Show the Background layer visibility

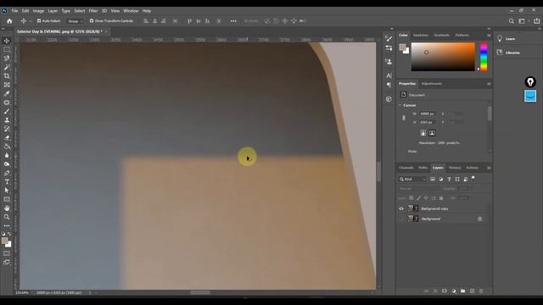[x=401, y=219]
